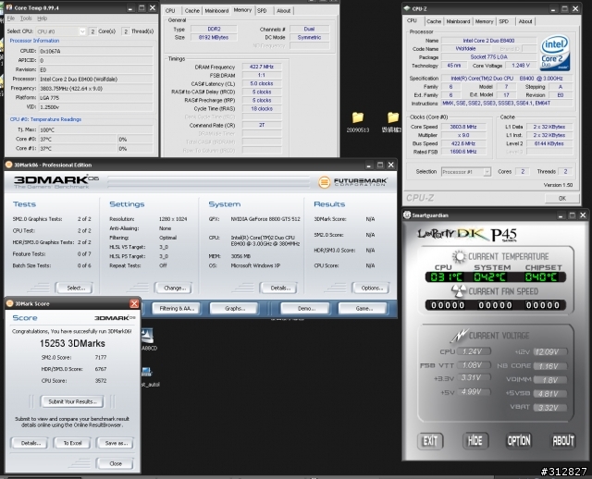The height and width of the screenshot is (479, 592).
Task: Click Save as... in the score dialog
Action: 116,443
